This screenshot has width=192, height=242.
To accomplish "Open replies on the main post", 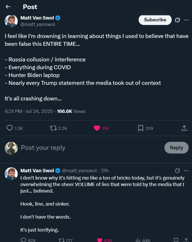I will pyautogui.click(x=10, y=128).
